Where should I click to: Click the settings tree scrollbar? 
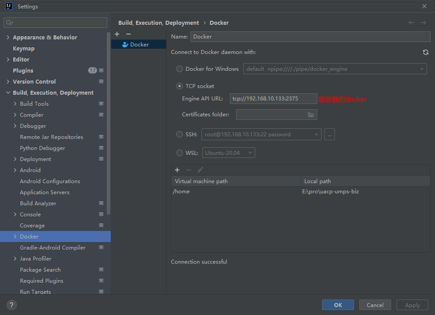[109, 123]
